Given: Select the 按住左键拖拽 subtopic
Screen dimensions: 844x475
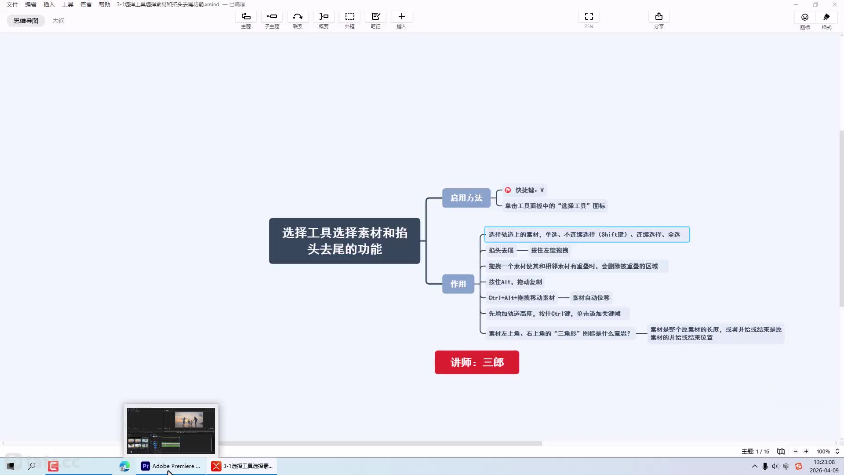Looking at the screenshot, I should (x=549, y=250).
